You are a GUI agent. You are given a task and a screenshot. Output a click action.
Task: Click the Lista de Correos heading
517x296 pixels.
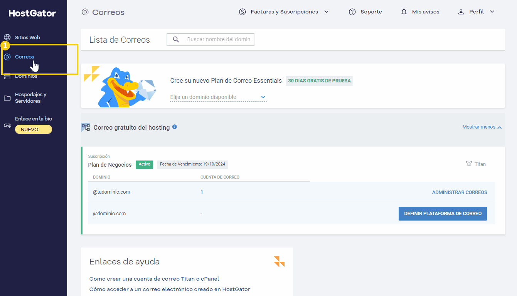coord(120,40)
